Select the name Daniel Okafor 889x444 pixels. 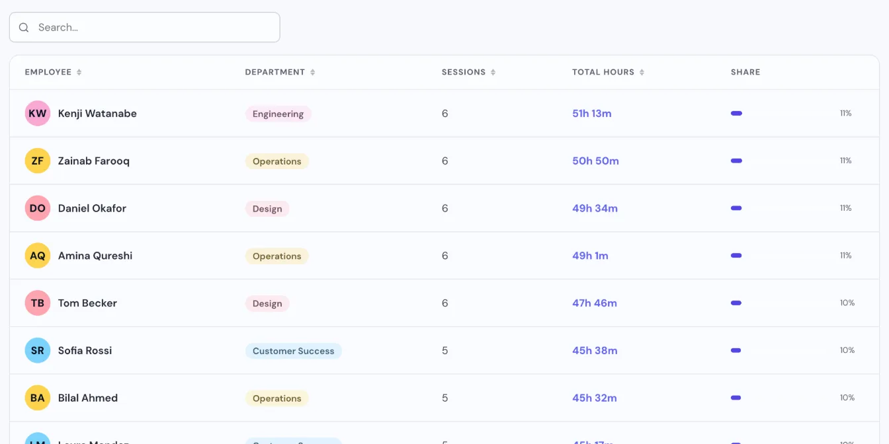click(x=92, y=208)
